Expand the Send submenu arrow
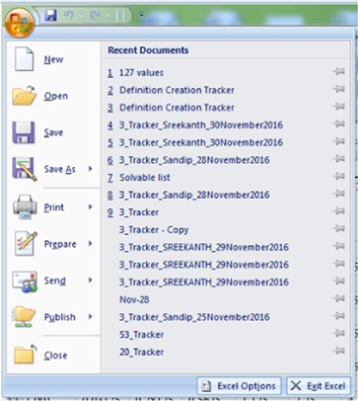358x401 pixels. [x=90, y=281]
